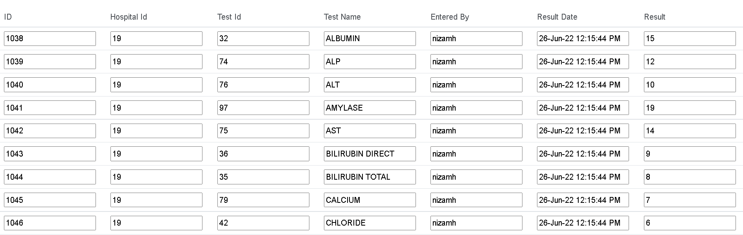The image size is (743, 235).
Task: Select the AMYLASE test name field
Action: coord(370,108)
